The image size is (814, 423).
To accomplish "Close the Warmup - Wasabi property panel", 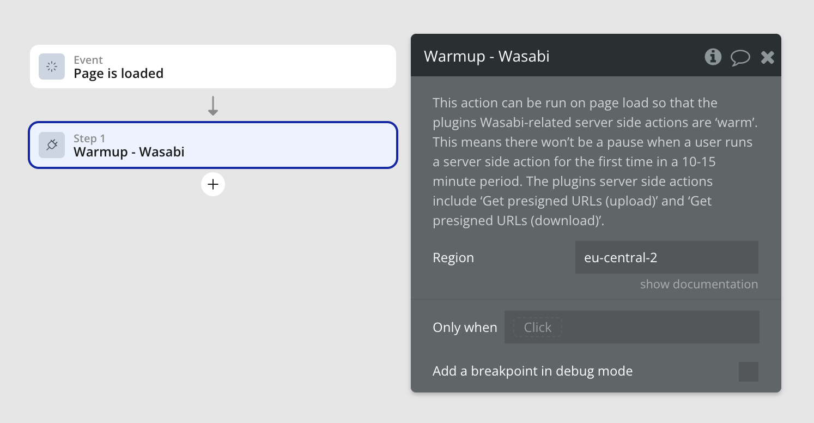I will click(768, 57).
